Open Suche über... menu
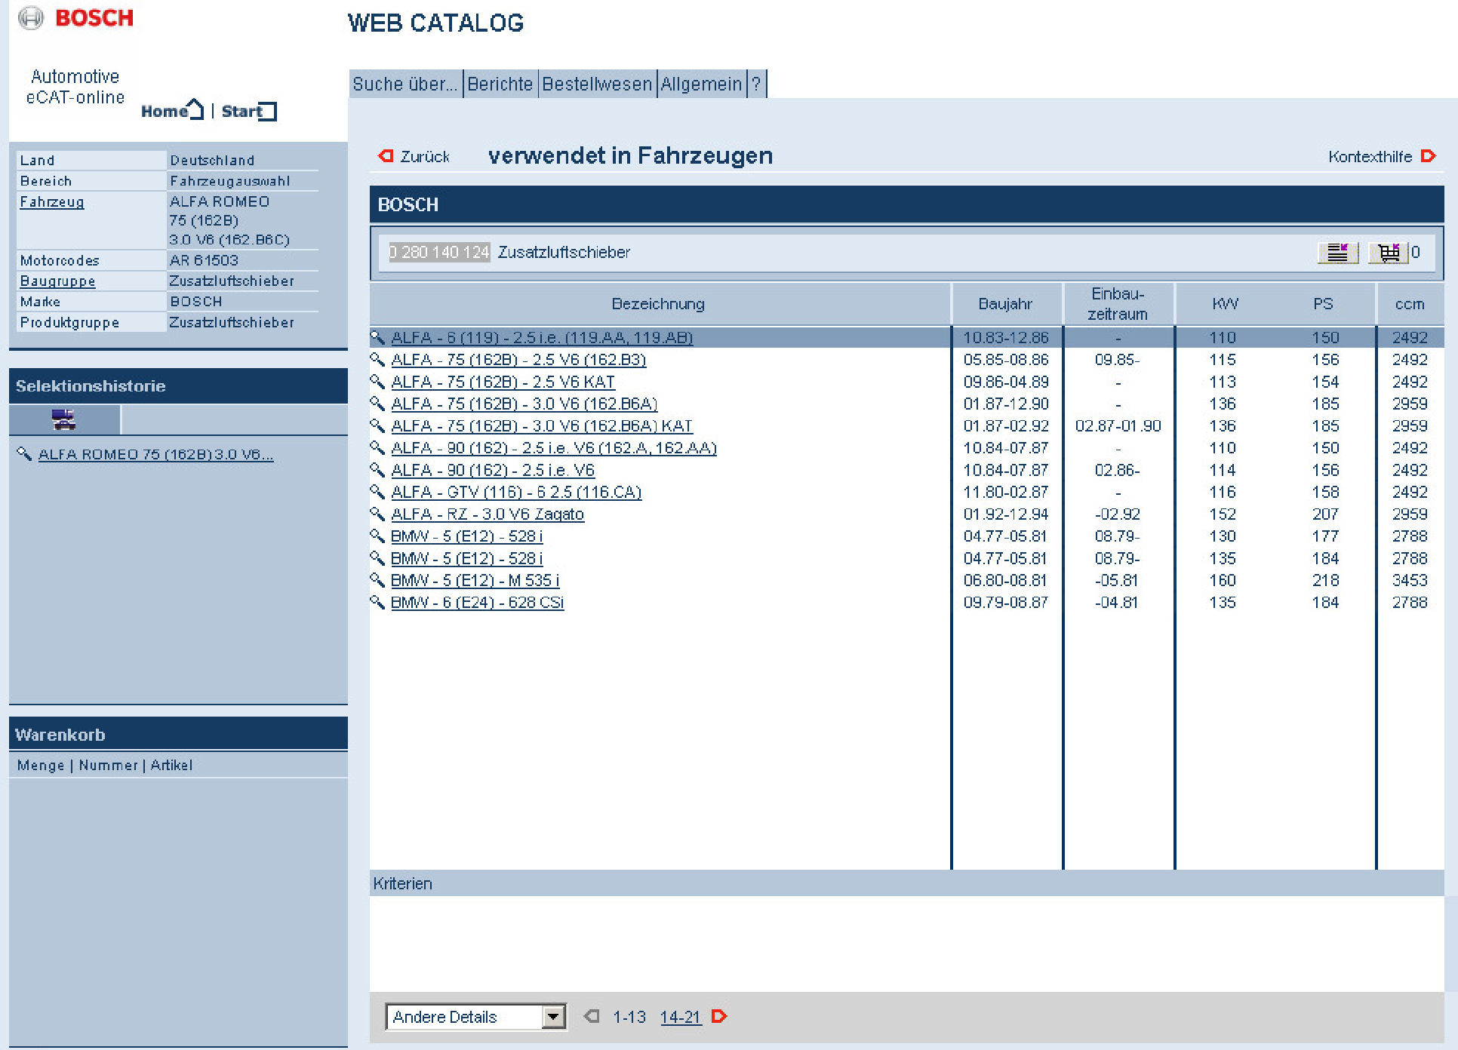 405,84
